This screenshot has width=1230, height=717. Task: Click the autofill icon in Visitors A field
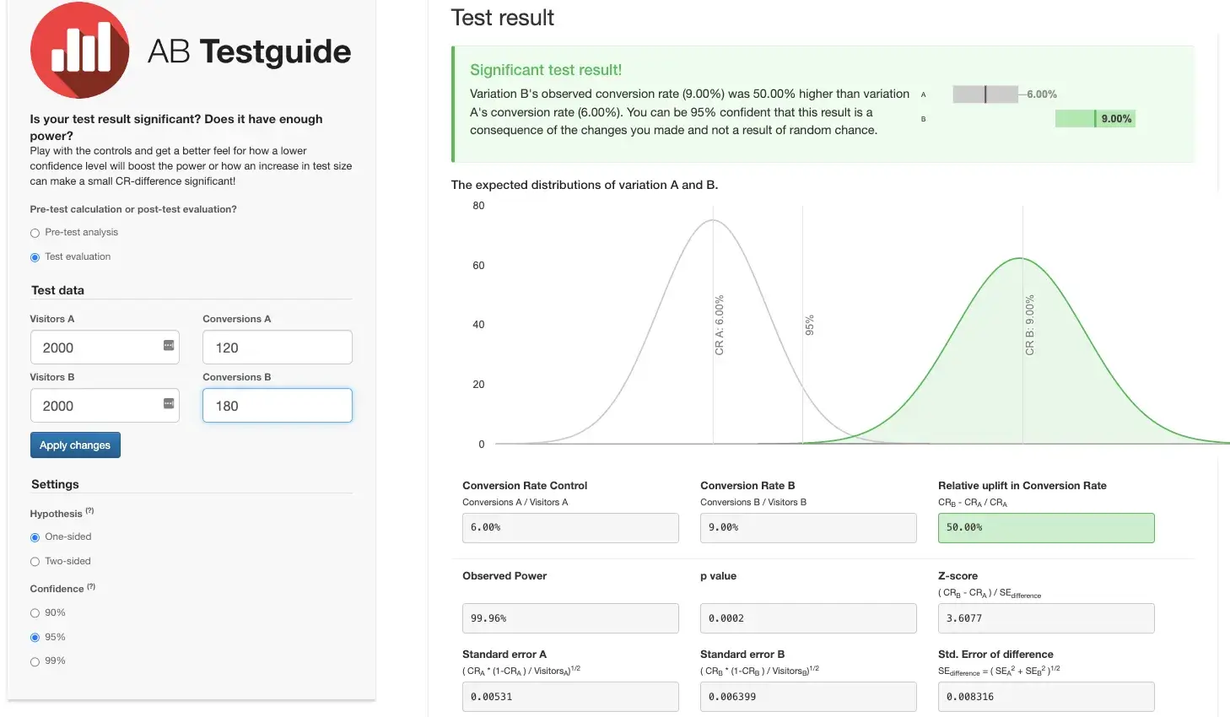coord(169,346)
